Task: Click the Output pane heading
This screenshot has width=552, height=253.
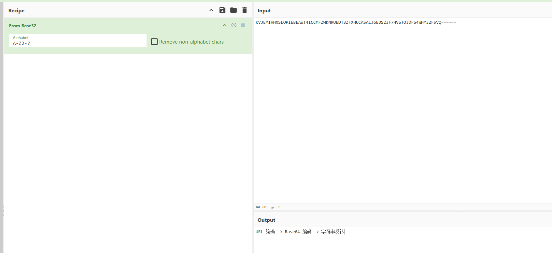Action: click(x=266, y=220)
